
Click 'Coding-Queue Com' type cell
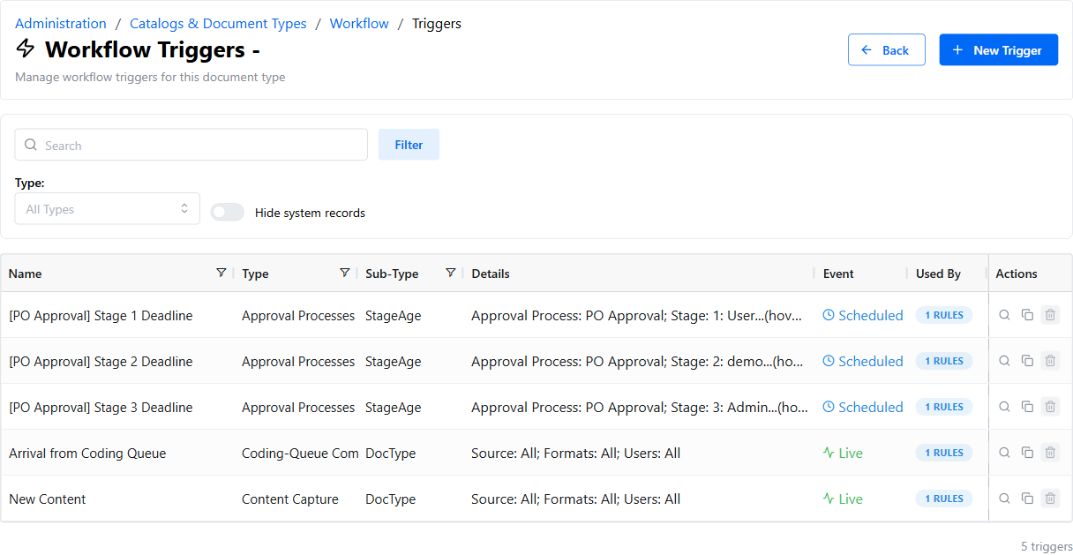point(300,454)
